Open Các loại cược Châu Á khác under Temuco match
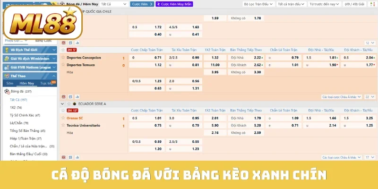The height and width of the screenshot is (189, 378). 342,97
